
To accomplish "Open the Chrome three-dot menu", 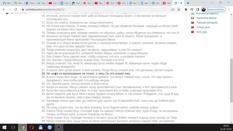I will pyautogui.click(x=229, y=9).
